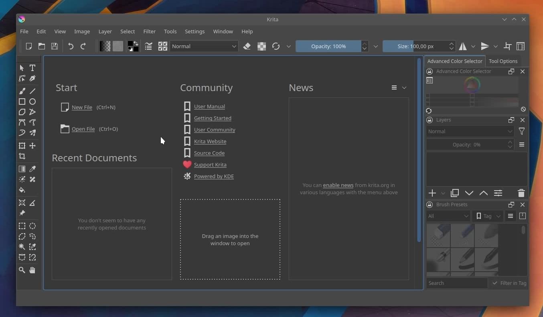Image resolution: width=543 pixels, height=317 pixels.
Task: Open the Layers blending mode dropdown
Action: tap(470, 131)
